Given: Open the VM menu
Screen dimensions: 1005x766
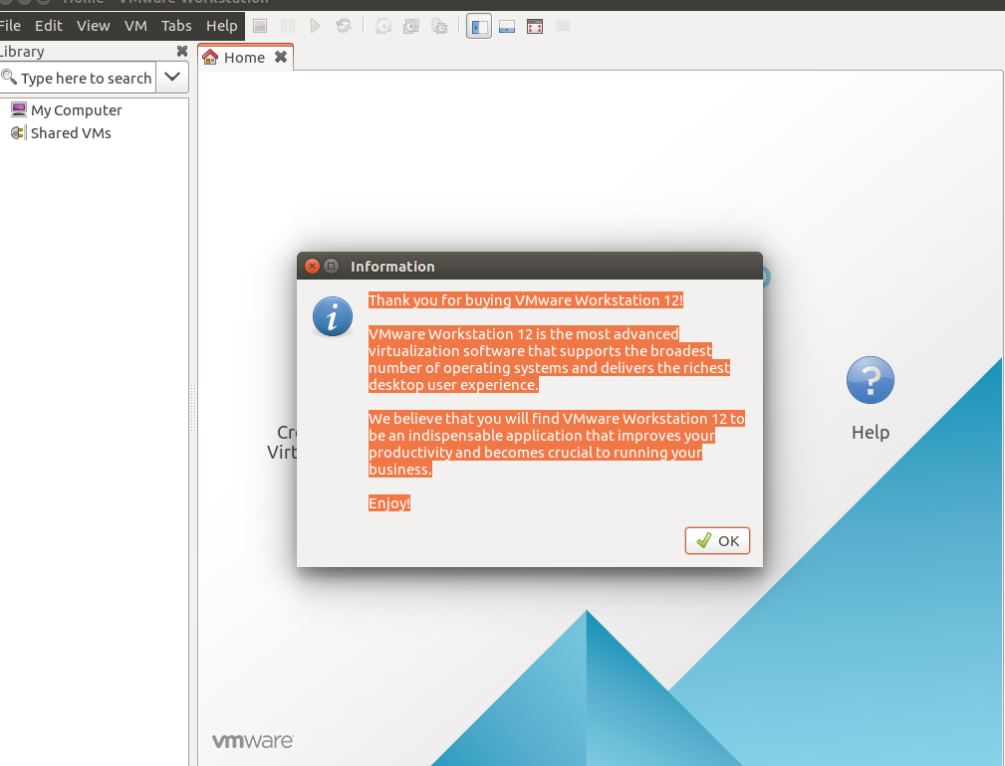Looking at the screenshot, I should (135, 26).
